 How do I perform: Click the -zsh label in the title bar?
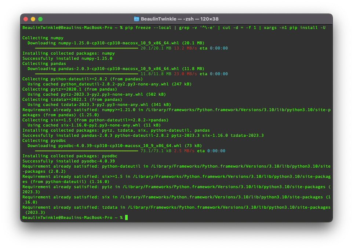pyautogui.click(x=188, y=19)
